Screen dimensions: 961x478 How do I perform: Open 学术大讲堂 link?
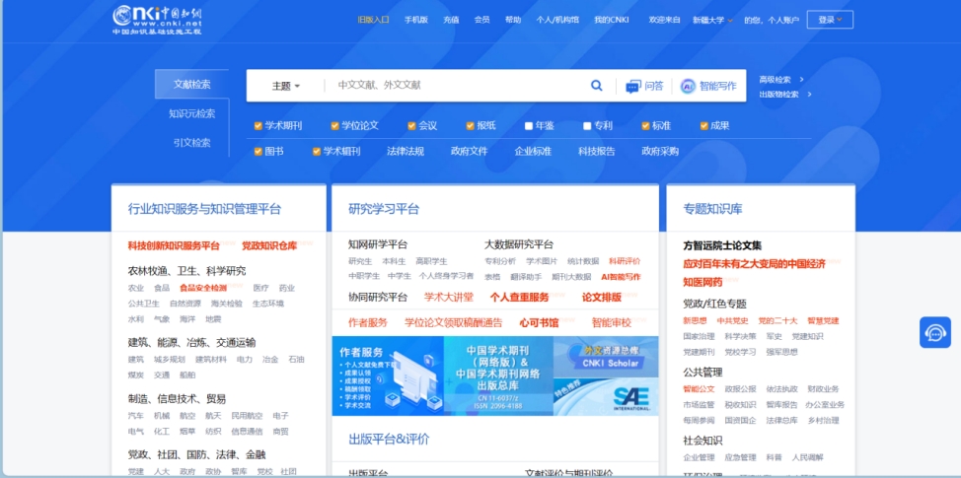pos(449,298)
